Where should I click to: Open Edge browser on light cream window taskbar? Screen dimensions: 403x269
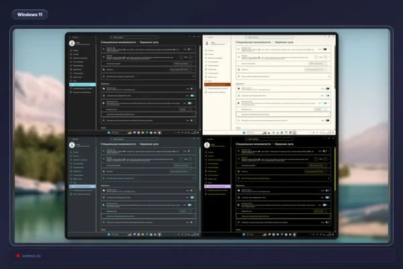point(281,133)
